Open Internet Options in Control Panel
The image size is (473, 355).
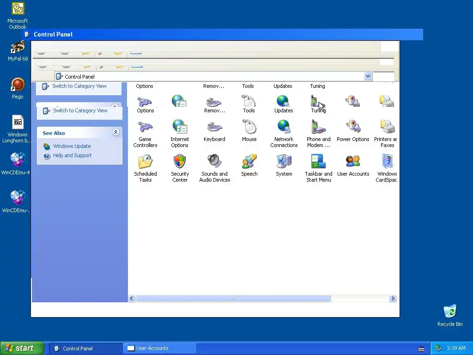click(x=180, y=134)
